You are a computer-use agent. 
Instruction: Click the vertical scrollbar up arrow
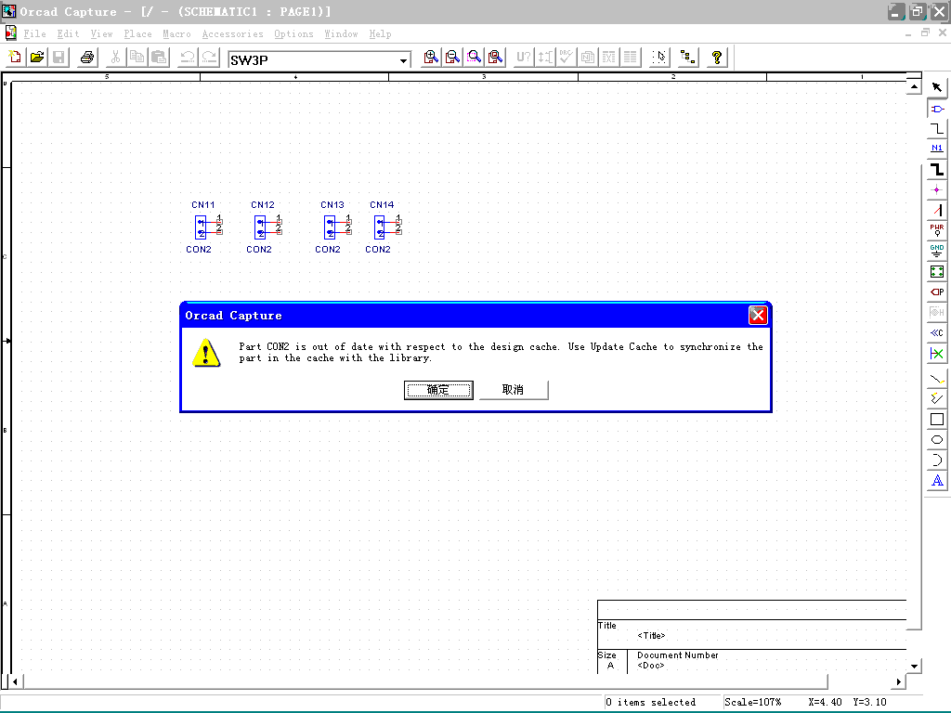[x=914, y=87]
